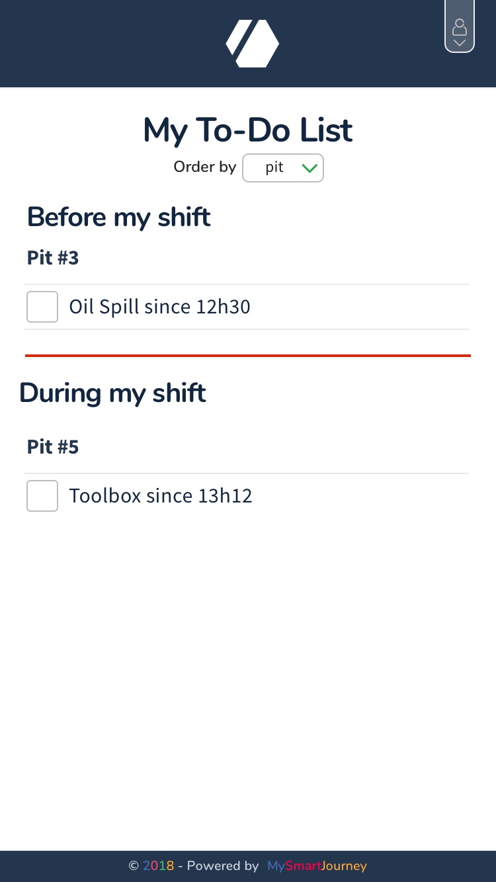The image size is (496, 882).
Task: Click the Oil Spill since 12h30 task label
Action: pos(159,307)
